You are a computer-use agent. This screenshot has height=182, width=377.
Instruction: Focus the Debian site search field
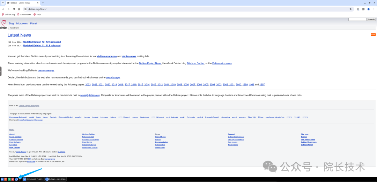(x=357, y=19)
